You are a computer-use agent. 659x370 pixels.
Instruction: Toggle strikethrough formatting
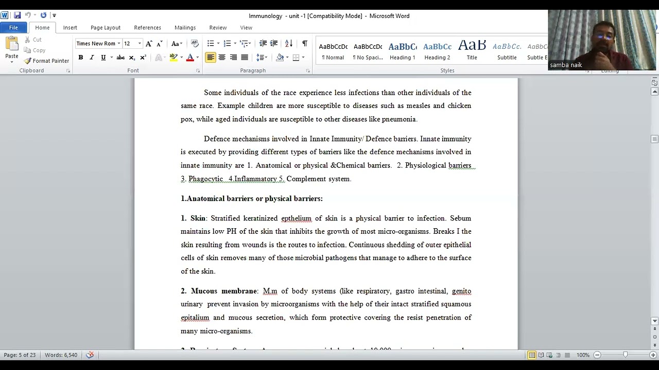click(120, 58)
